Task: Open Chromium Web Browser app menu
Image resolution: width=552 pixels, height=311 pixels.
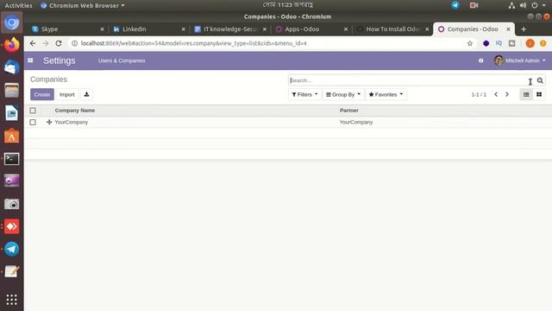Action: coord(83,5)
